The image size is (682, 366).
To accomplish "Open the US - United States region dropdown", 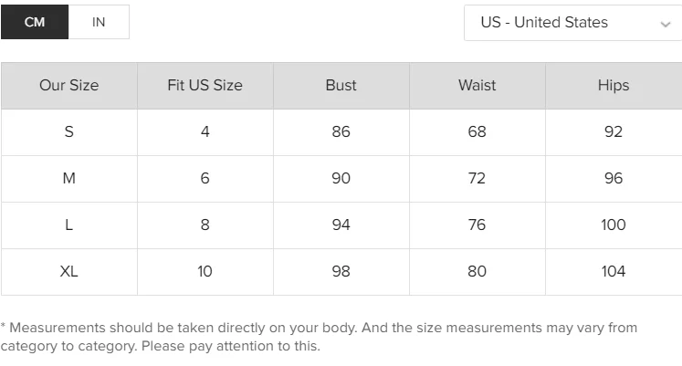I will click(572, 23).
